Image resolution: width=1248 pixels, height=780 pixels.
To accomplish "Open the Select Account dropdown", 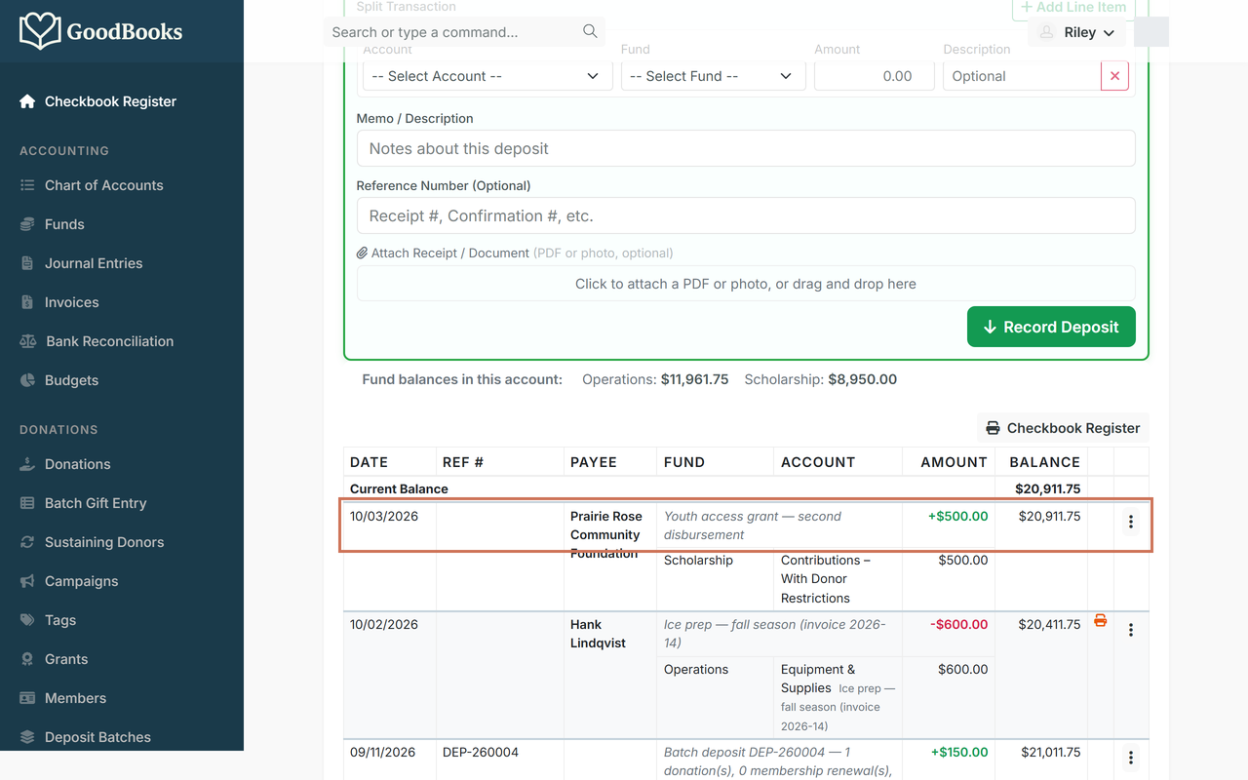I will pos(487,76).
